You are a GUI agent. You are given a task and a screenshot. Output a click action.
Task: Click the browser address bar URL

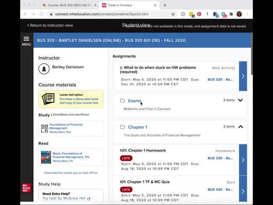(x=102, y=14)
